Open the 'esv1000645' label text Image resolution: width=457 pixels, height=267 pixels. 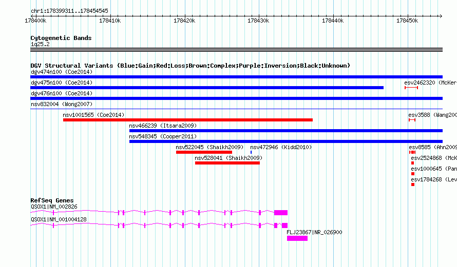click(x=426, y=169)
